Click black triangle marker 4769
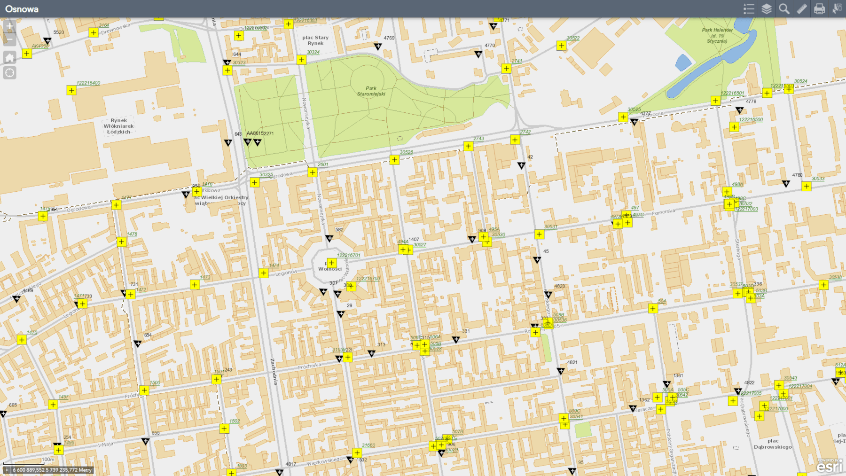The height and width of the screenshot is (476, 846). click(378, 46)
